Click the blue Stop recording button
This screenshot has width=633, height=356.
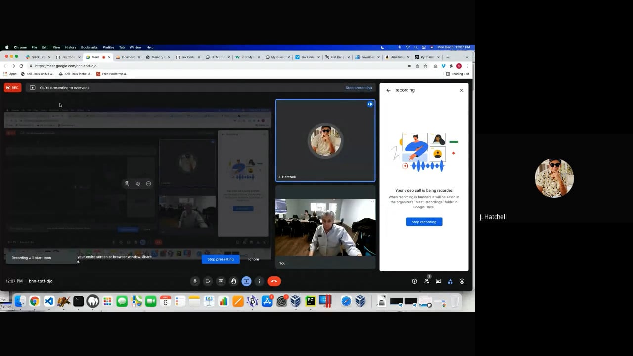tap(424, 222)
